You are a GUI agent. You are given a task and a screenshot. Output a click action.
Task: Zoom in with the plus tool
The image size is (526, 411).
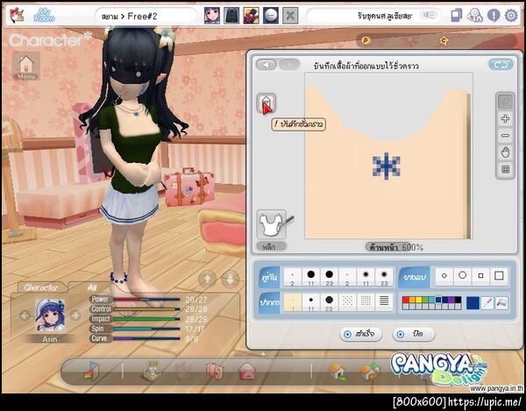[505, 118]
